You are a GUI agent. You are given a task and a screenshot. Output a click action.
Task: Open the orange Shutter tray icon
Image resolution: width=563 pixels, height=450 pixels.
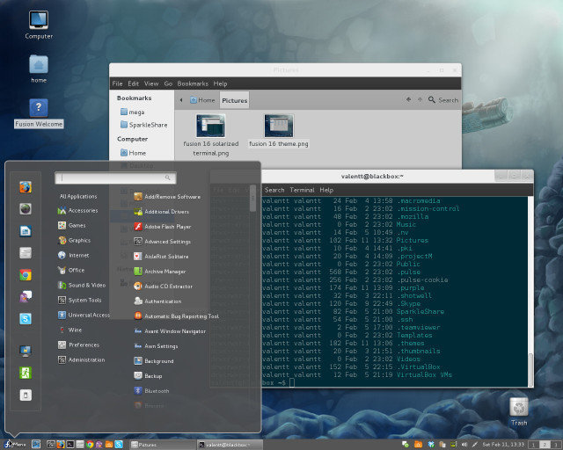[x=419, y=445]
